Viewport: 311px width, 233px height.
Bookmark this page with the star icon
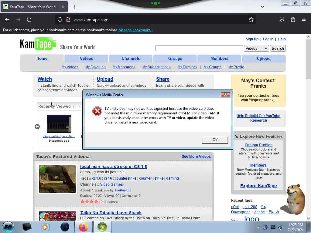251,19
